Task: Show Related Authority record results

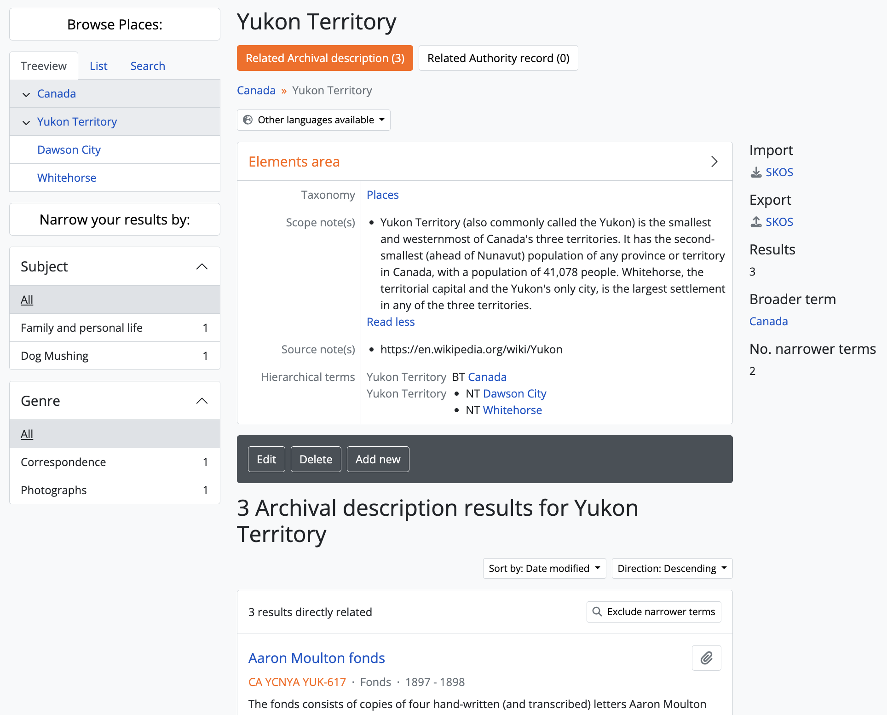Action: click(498, 58)
